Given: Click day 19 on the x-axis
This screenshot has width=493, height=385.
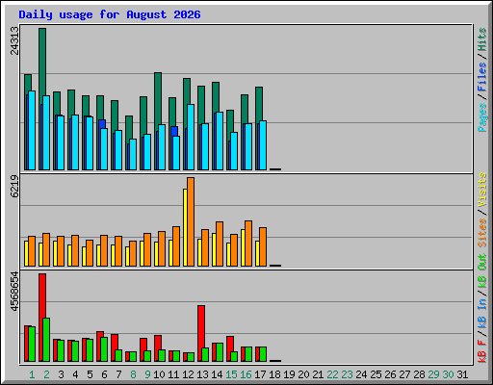Looking at the screenshot, I should (x=289, y=374).
